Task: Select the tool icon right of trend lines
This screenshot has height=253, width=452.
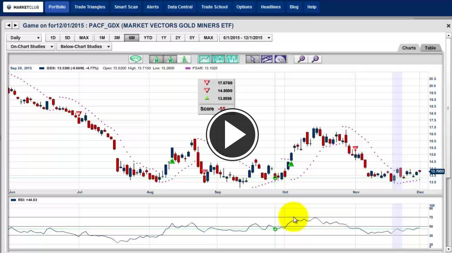Action: [x=280, y=59]
